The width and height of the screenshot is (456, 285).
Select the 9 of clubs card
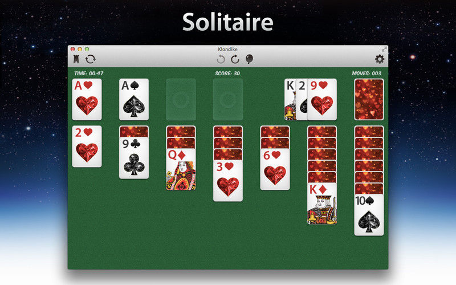(x=134, y=158)
